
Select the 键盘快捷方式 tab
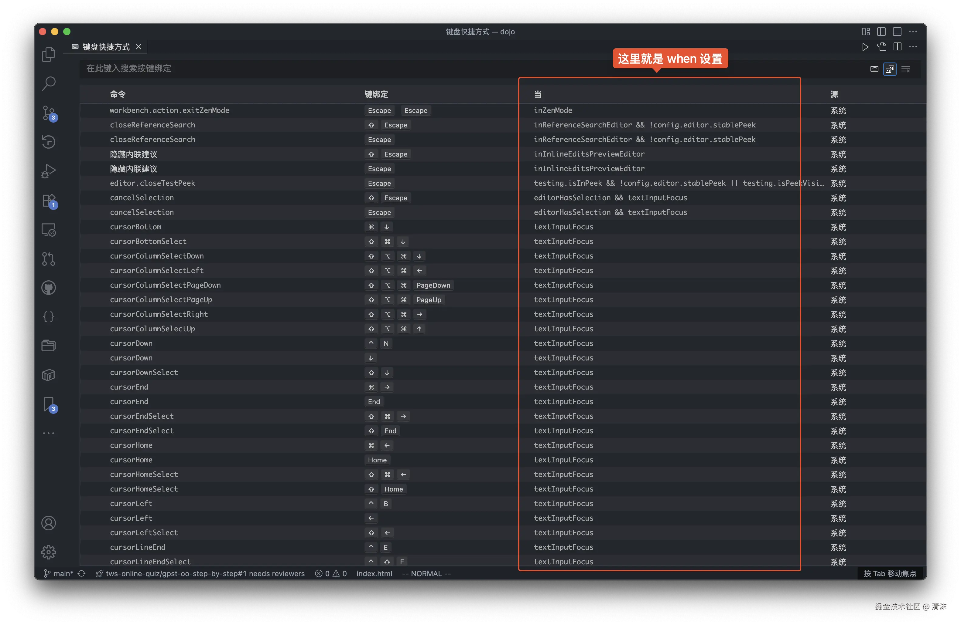click(106, 47)
